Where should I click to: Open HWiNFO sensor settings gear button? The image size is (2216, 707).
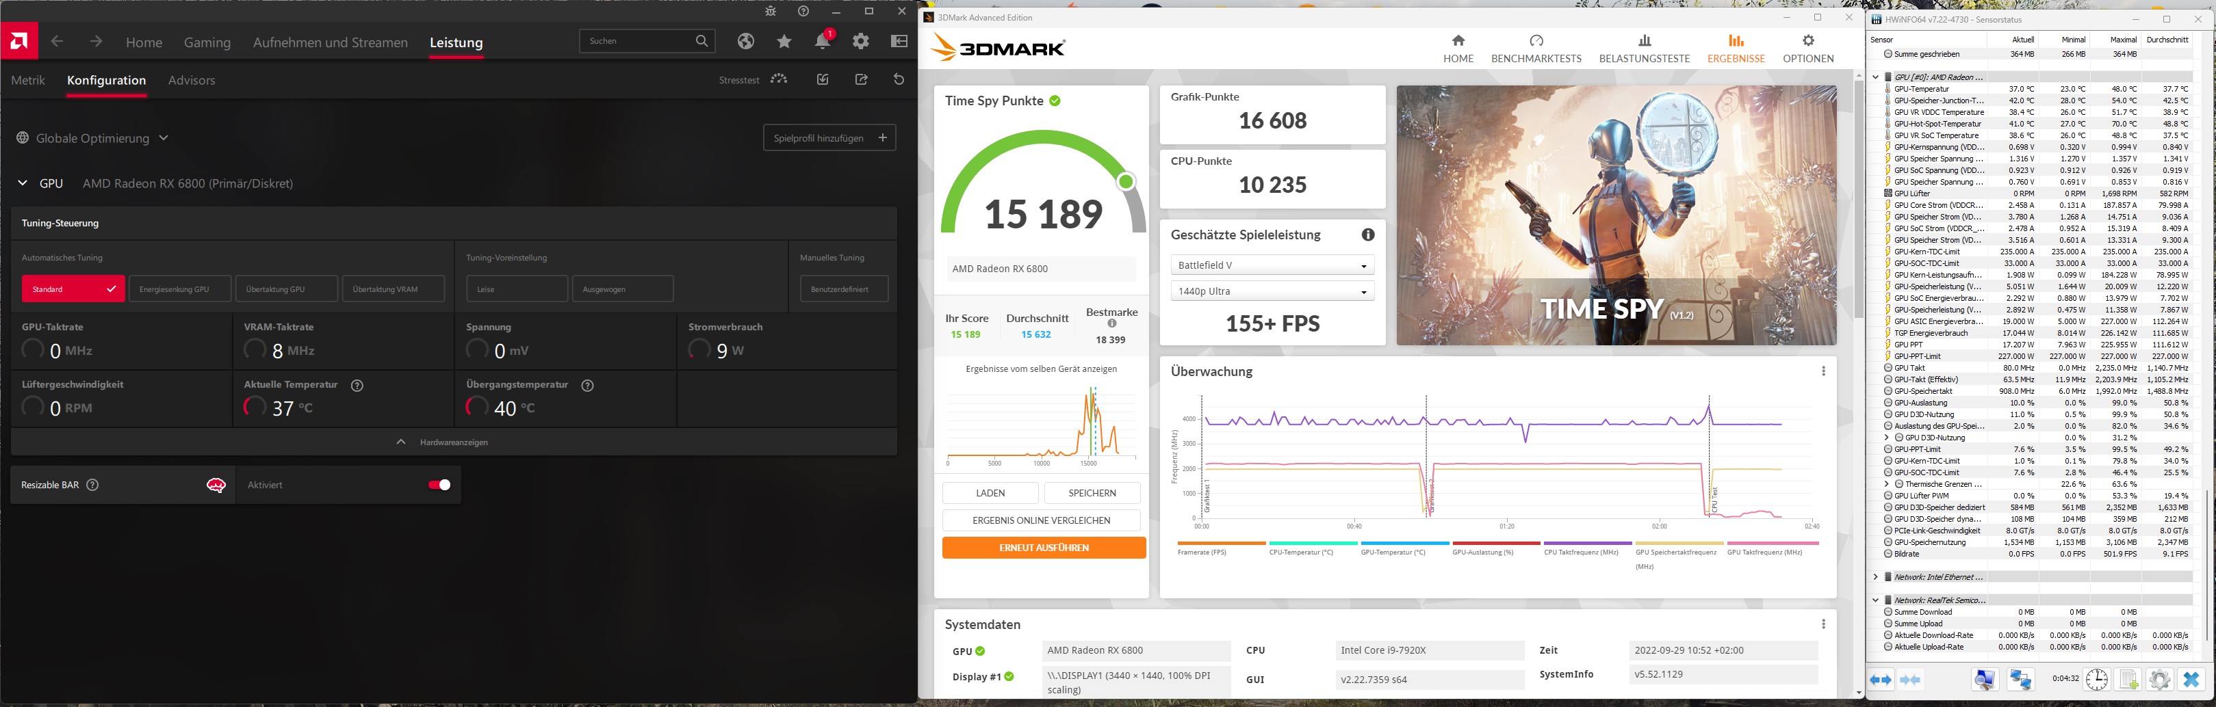tap(2159, 680)
